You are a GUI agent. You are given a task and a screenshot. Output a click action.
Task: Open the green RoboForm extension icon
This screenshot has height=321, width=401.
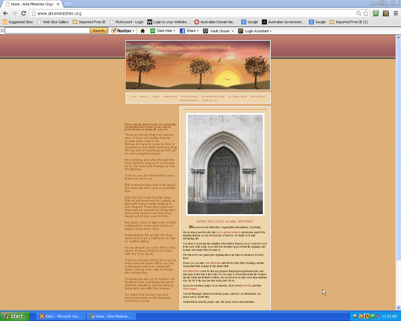pos(376,13)
